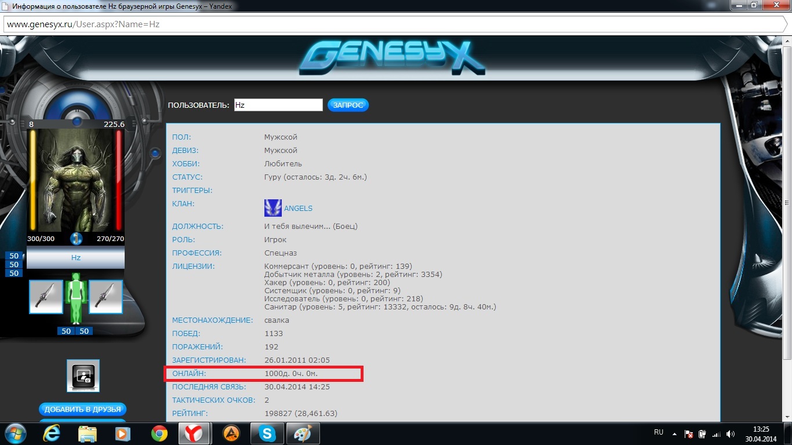Launch Google Chrome from taskbar
This screenshot has width=792, height=445.
point(159,434)
